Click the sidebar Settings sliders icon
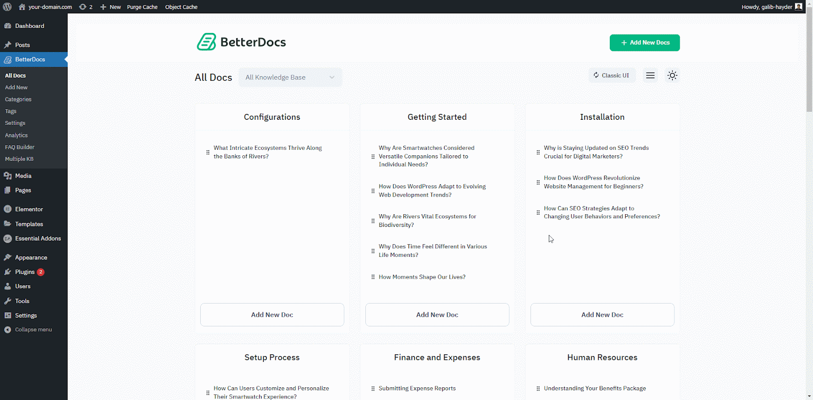 click(x=8, y=315)
